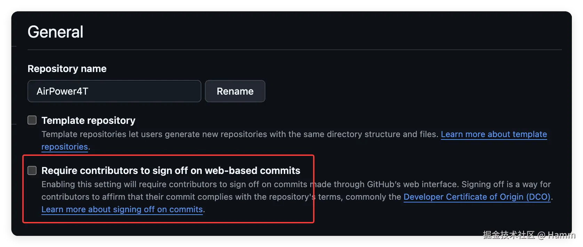Click the wrapped "repositories" link text
Screen dimensions: 583x247
pos(64,147)
